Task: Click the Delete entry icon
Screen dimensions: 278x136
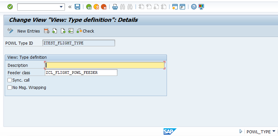Action: [x=47, y=31]
